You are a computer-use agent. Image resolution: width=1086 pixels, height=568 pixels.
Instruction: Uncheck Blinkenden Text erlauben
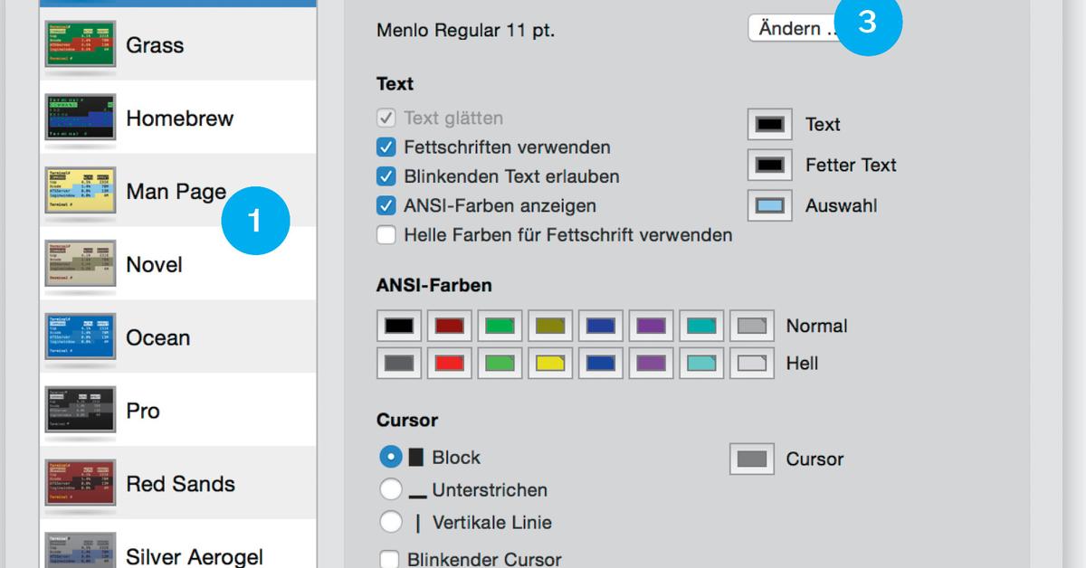click(x=386, y=176)
